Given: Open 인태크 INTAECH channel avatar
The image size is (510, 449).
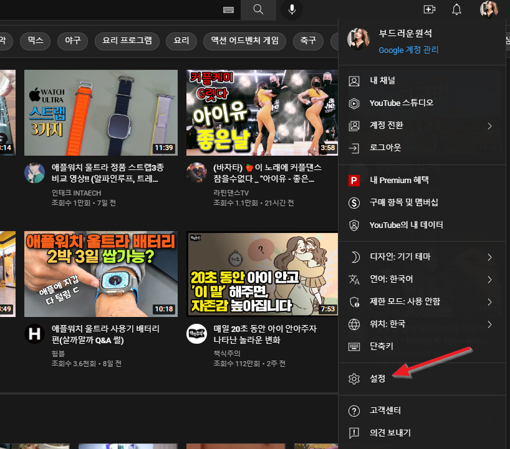Looking at the screenshot, I should click(34, 173).
